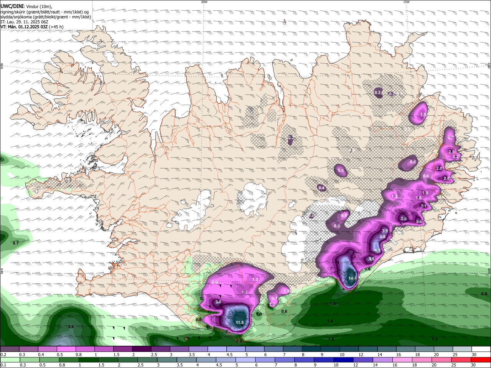The image size is (491, 368).
Task: Click the dark purple upper-scale swatch above 2
Action: 141,349
